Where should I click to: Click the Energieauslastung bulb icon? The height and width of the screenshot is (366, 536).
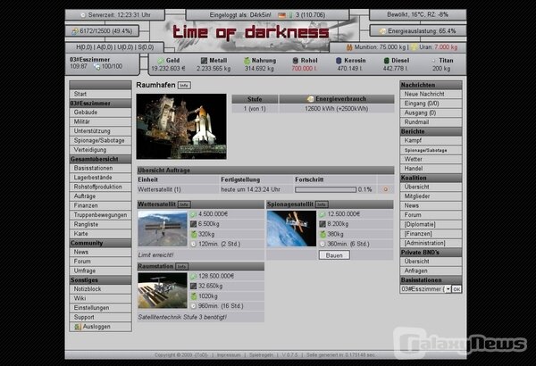click(382, 31)
